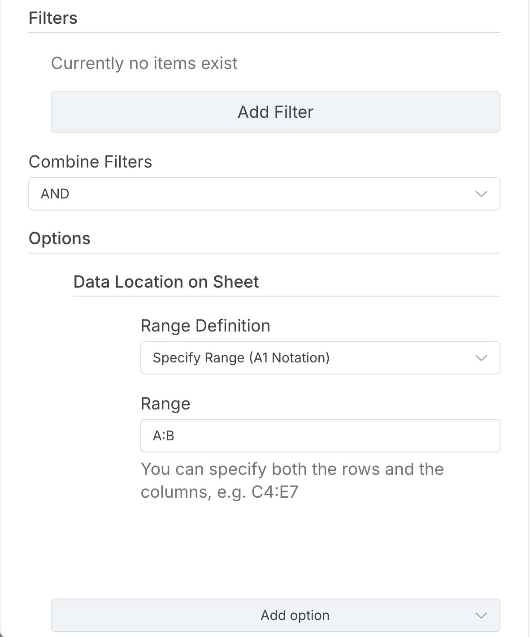
Task: Click the chevron on the Add option button
Action: [481, 615]
